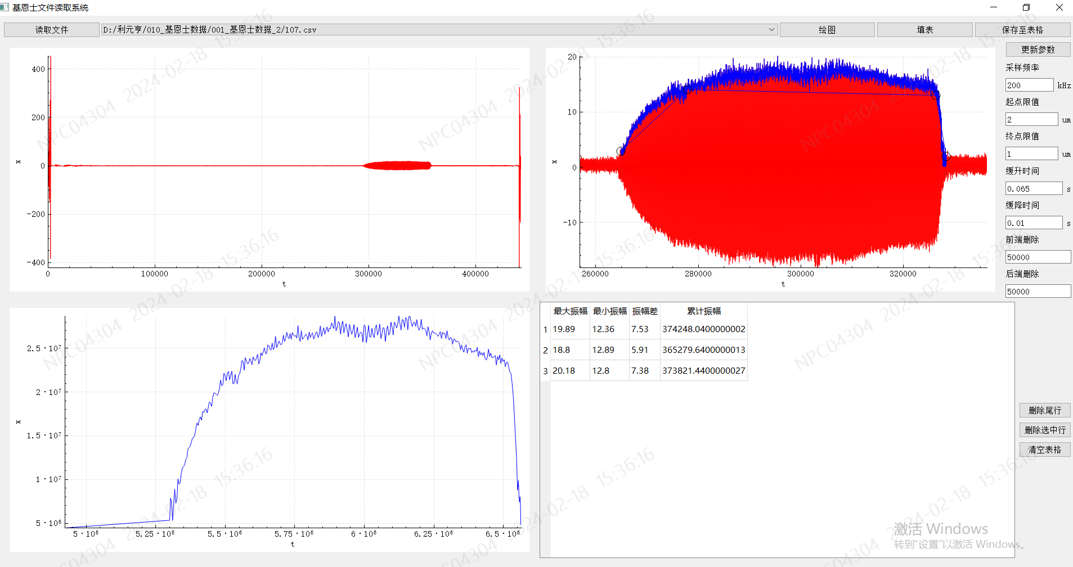Viewport: 1073px width, 567px height.
Task: Click the 读取文件 button
Action: click(51, 30)
